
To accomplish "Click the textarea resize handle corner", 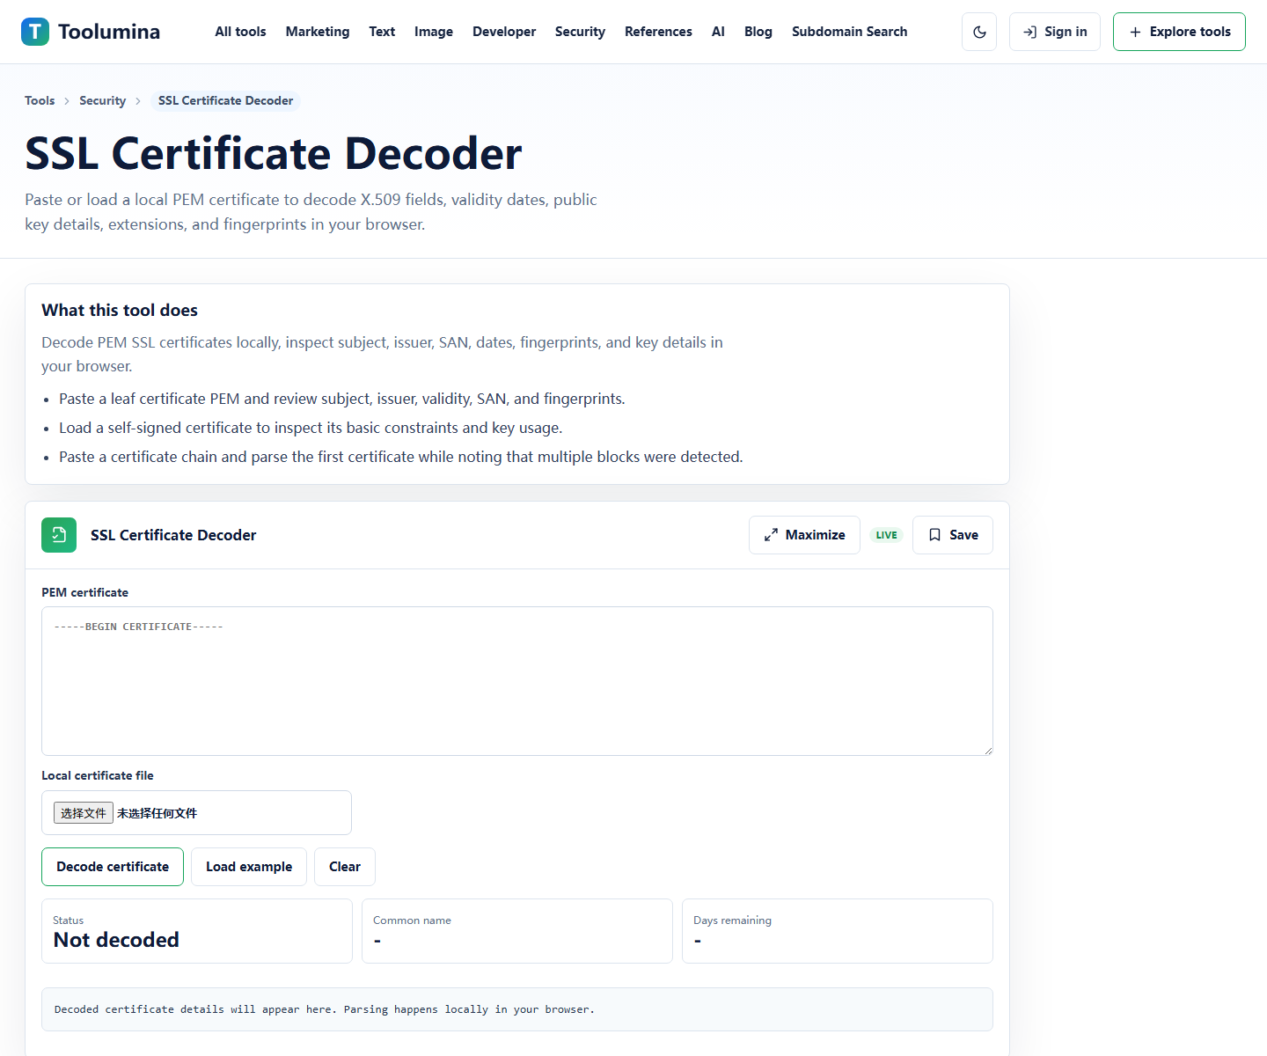I will pyautogui.click(x=988, y=751).
